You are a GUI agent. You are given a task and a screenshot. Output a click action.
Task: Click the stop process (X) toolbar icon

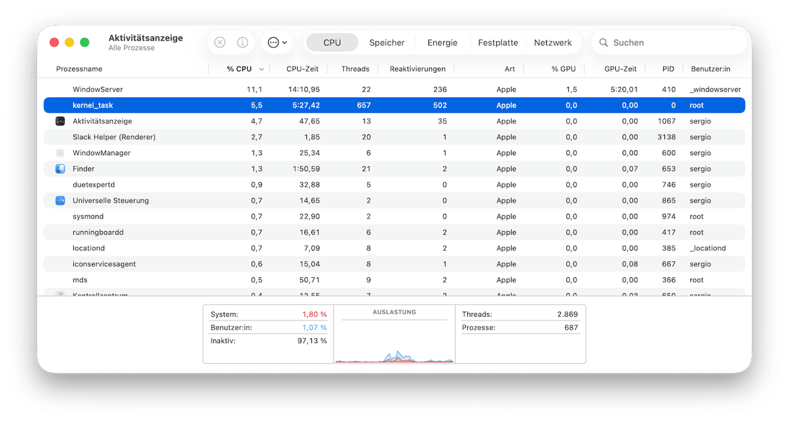coord(220,42)
